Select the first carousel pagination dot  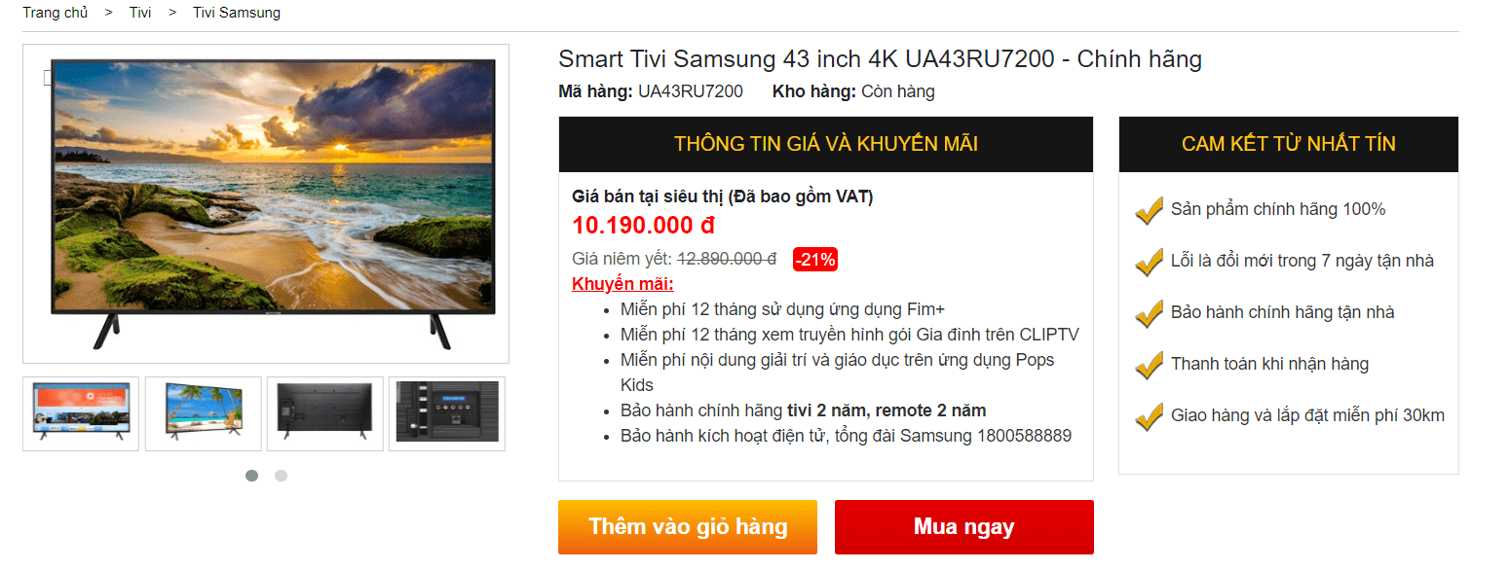(252, 476)
